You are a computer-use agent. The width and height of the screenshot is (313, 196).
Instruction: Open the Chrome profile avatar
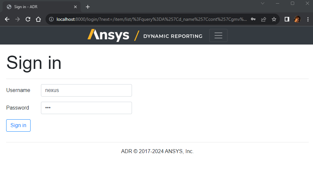point(297,19)
